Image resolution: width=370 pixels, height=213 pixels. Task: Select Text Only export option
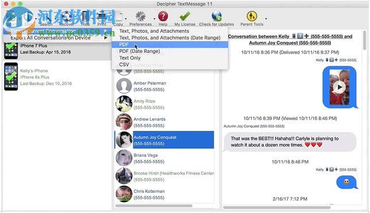[x=170, y=58]
